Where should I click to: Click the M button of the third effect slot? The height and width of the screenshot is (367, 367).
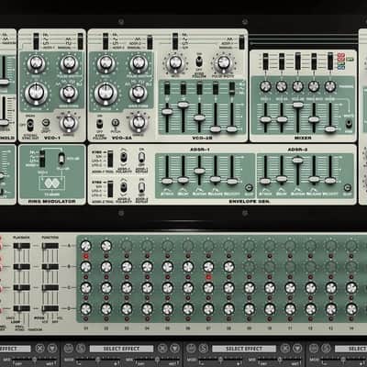click(x=191, y=348)
